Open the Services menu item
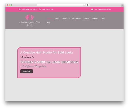This screenshot has height=109, width=129. 65,19
